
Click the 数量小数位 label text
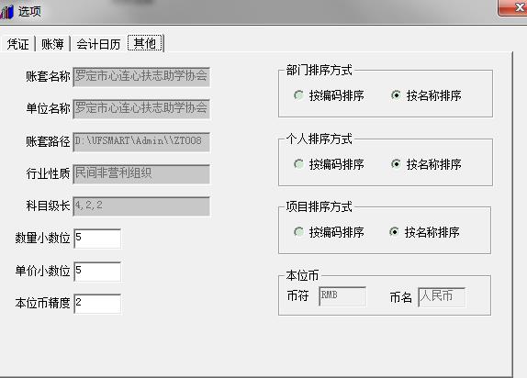tap(42, 238)
